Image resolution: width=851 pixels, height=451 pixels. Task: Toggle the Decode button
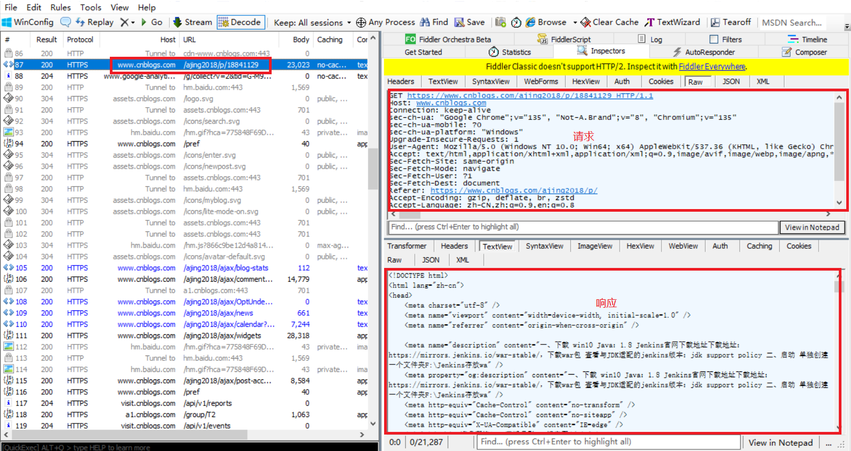[240, 22]
